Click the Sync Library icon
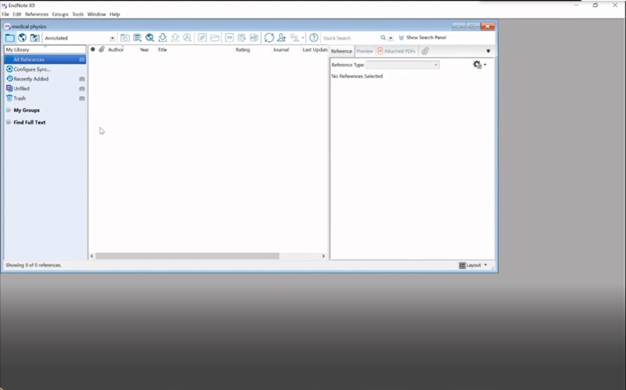 [x=269, y=38]
